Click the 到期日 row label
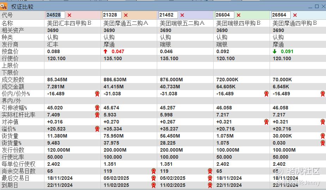Image resolution: width=326 pixels, height=190 pixels. [x=10, y=185]
